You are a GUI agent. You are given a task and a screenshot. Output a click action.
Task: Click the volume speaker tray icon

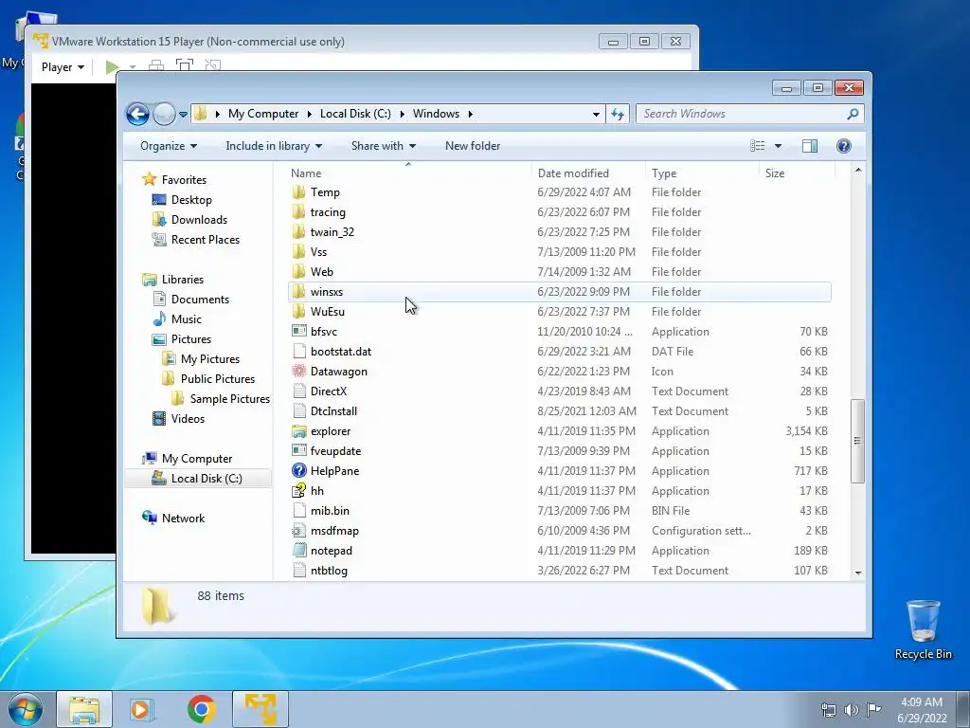pos(852,709)
